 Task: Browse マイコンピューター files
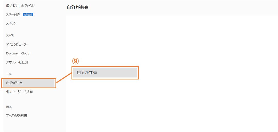click(x=17, y=44)
